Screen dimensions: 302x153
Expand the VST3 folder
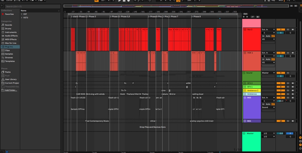(22, 18)
